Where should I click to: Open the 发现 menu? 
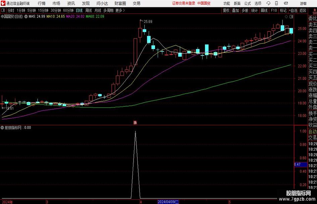coord(86,3)
